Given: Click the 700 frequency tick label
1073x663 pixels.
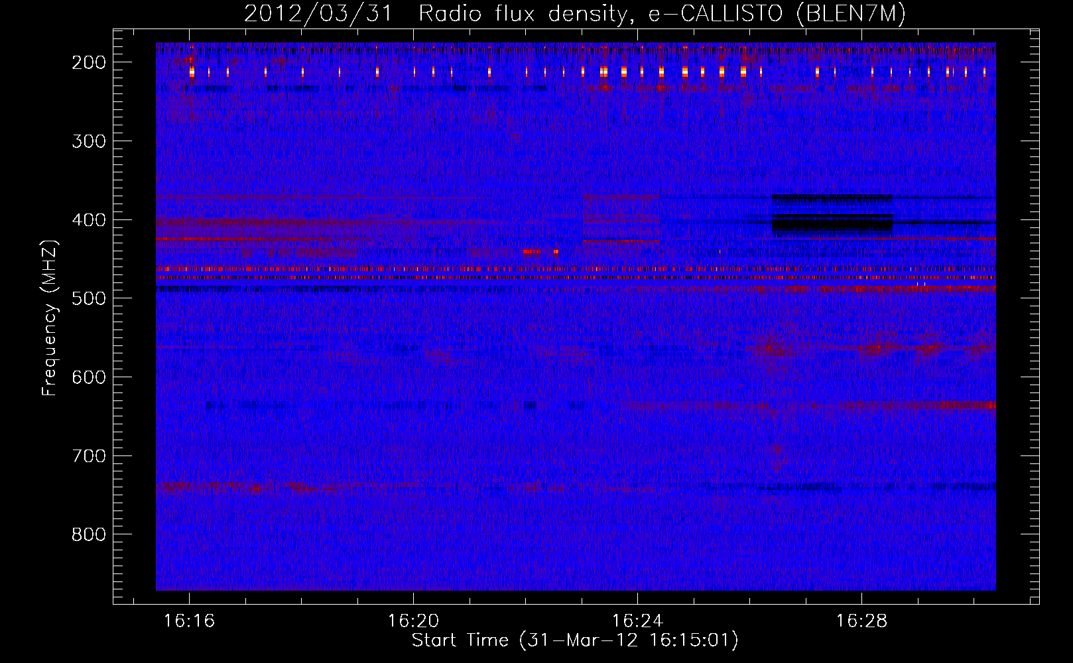Looking at the screenshot, I should pyautogui.click(x=88, y=456).
